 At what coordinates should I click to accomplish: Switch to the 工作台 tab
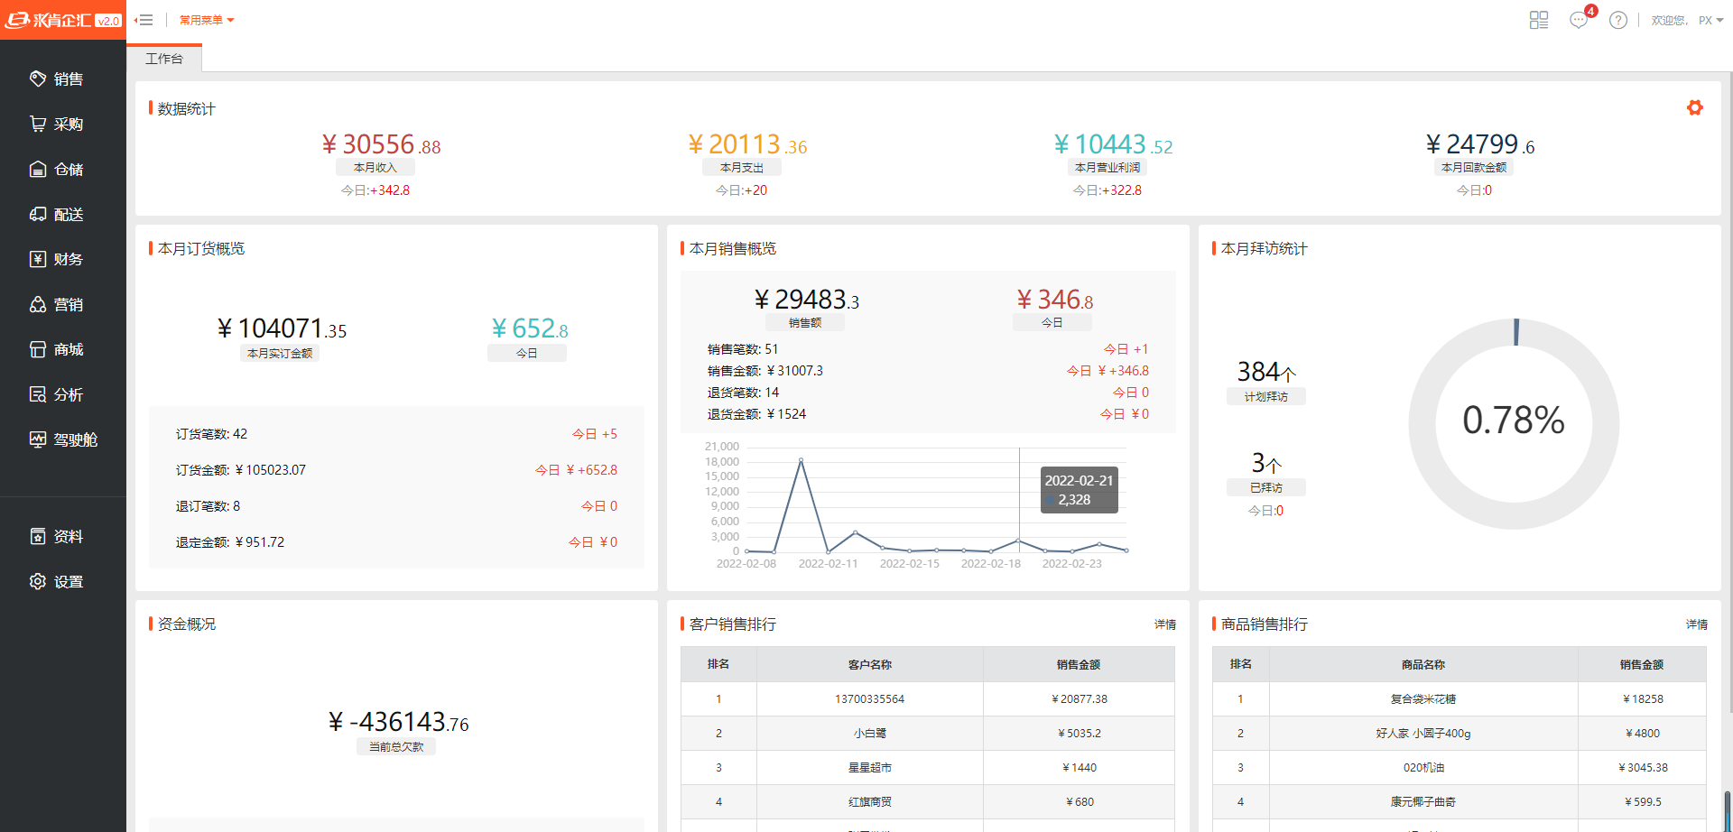(164, 59)
